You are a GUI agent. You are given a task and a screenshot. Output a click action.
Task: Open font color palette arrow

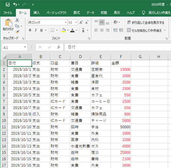coord(77,30)
